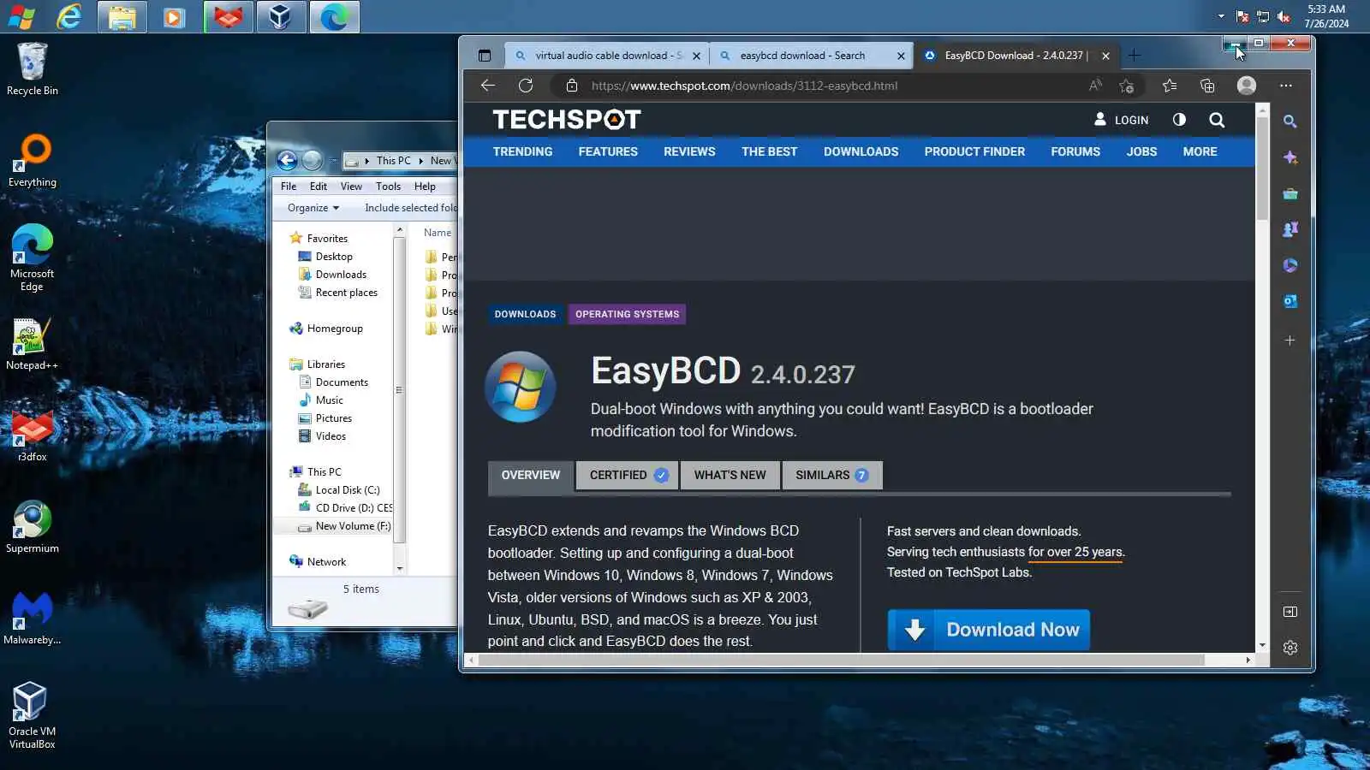The height and width of the screenshot is (770, 1370).
Task: Click the TechSpot site search magnifier
Action: (1217, 121)
